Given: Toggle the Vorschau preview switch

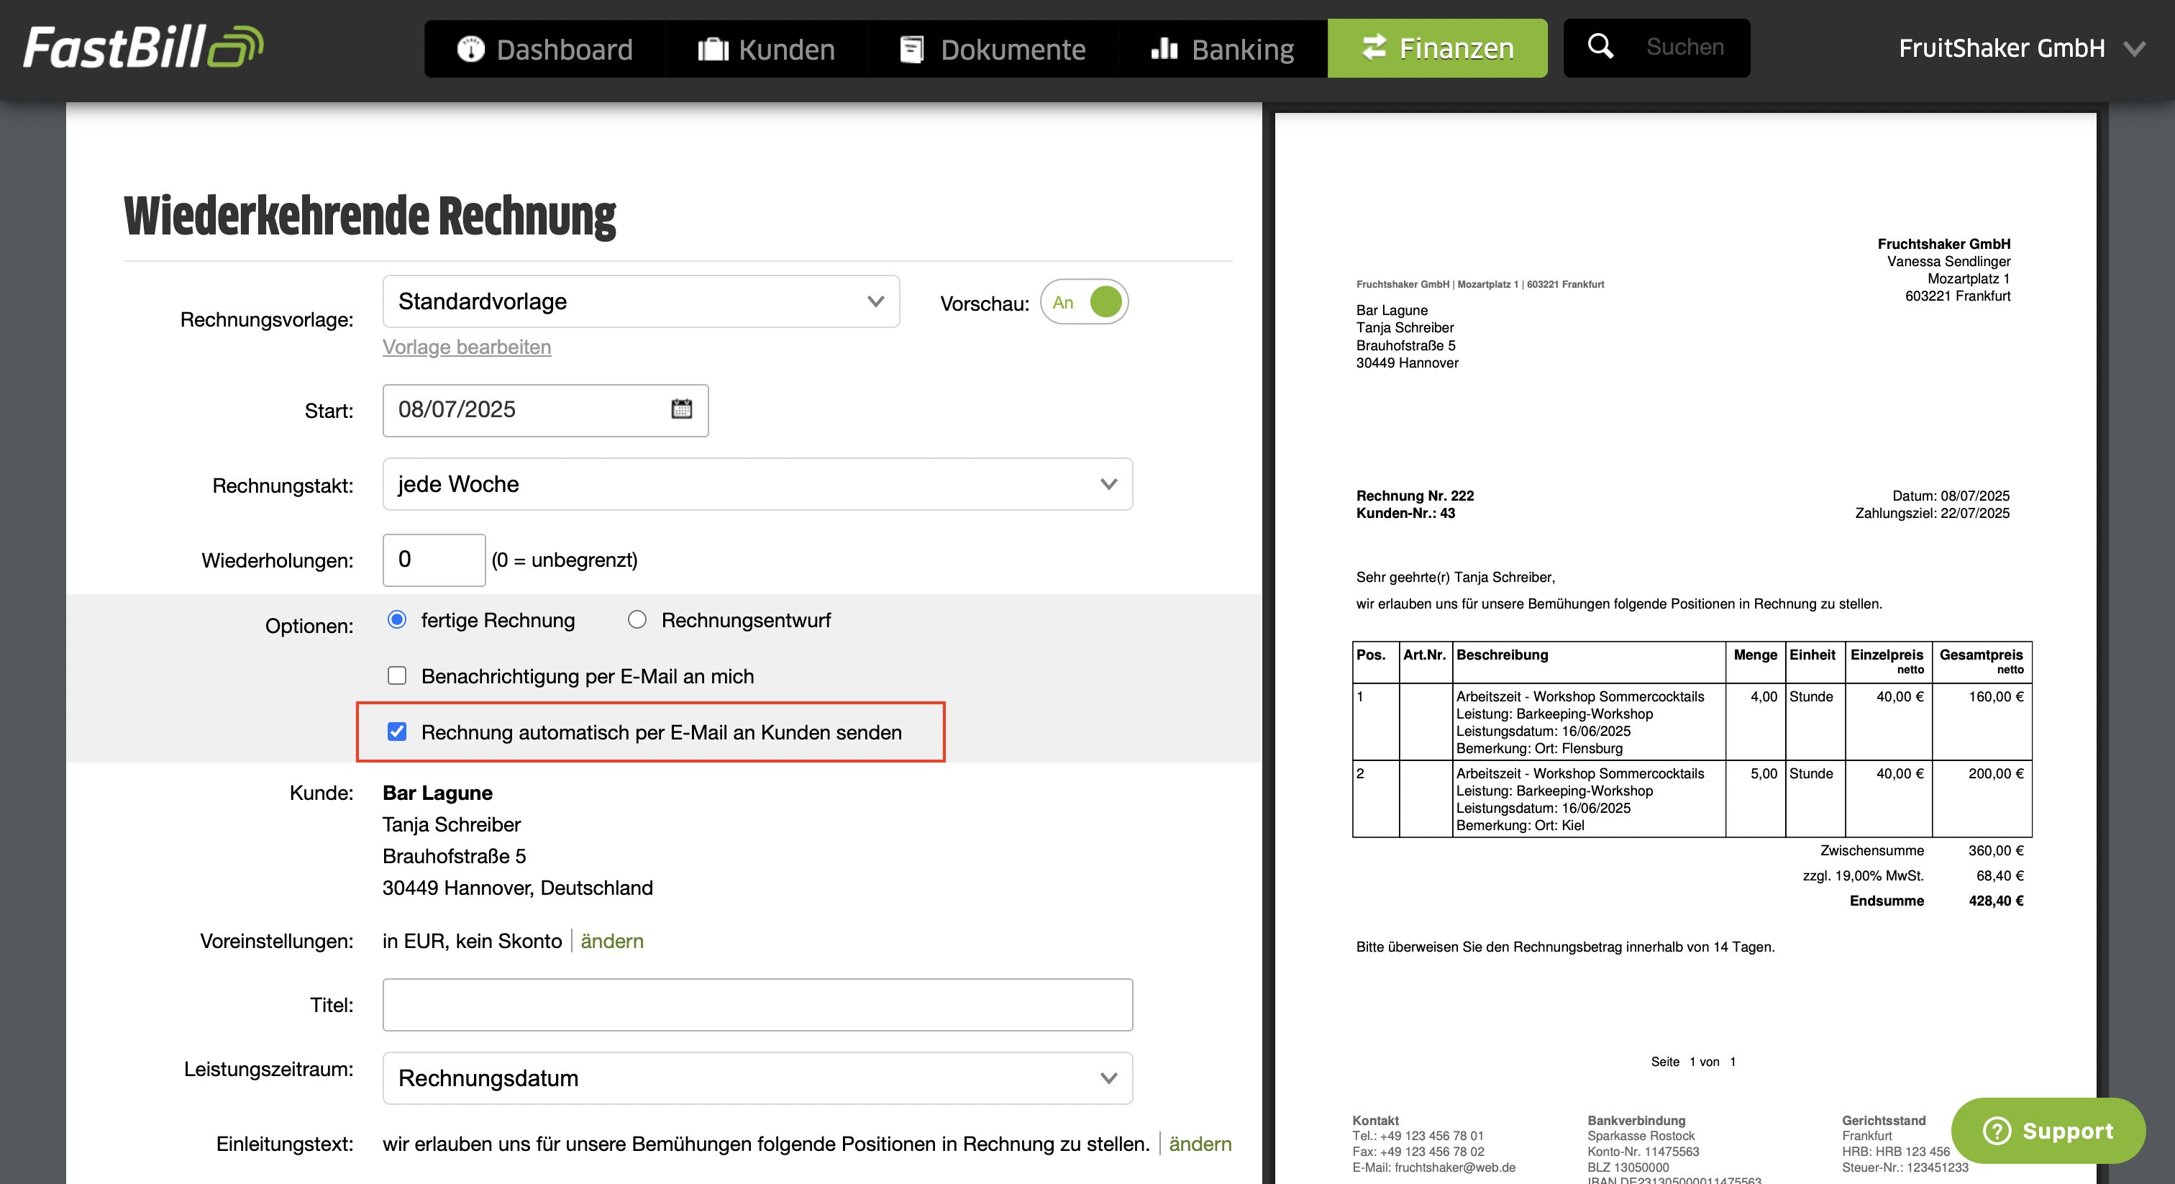Looking at the screenshot, I should pos(1085,301).
